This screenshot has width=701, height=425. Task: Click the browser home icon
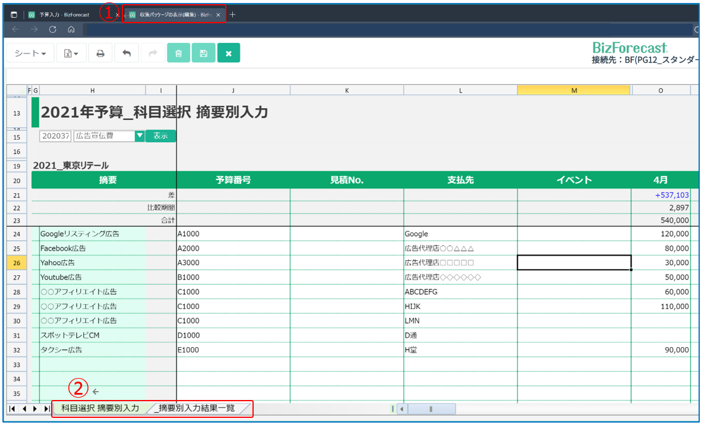click(71, 30)
